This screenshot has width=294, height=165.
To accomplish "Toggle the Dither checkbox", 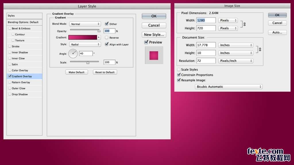I will click(107, 24).
